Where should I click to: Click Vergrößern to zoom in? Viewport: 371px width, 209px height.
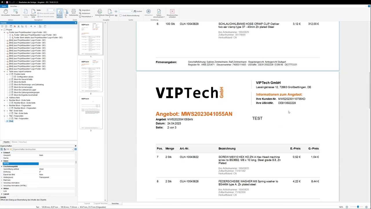coord(85,10)
